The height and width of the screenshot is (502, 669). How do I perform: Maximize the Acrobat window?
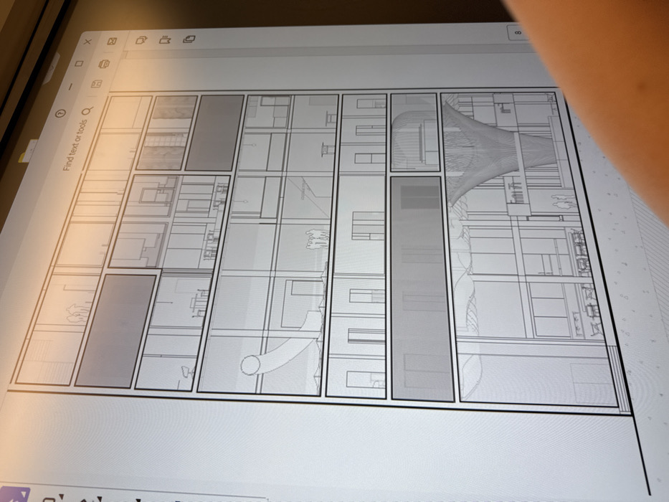78,64
